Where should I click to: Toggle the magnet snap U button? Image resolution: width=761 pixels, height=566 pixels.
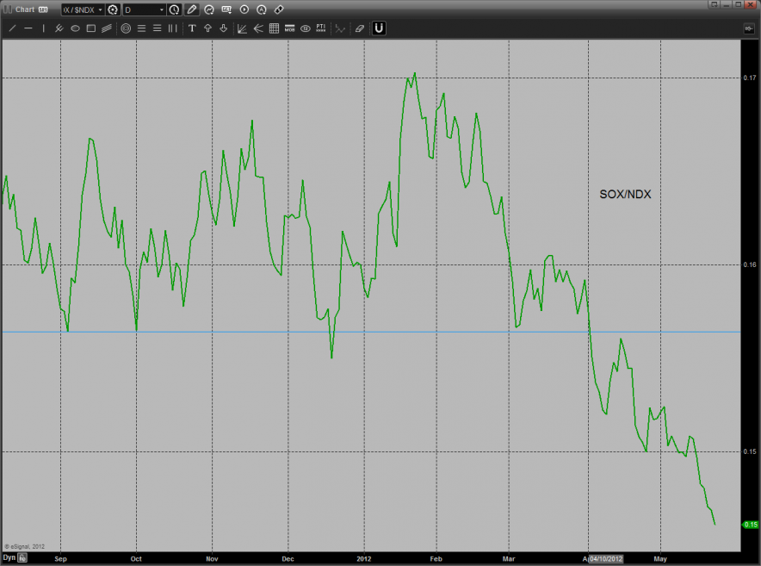pyautogui.click(x=379, y=28)
